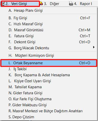98x121 pixels.
Task: Open the Veri Girişi menu
Action: [20, 4]
